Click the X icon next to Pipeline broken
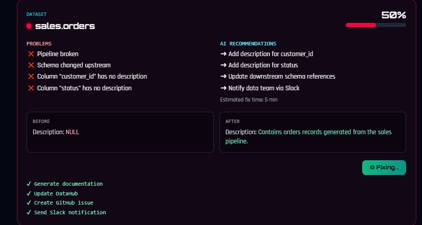 tap(31, 54)
